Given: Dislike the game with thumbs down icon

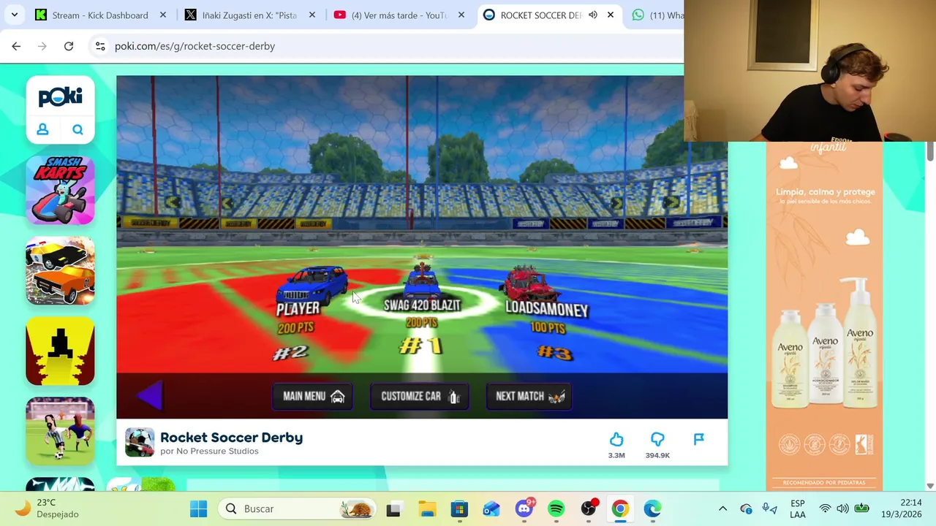Looking at the screenshot, I should [x=657, y=439].
